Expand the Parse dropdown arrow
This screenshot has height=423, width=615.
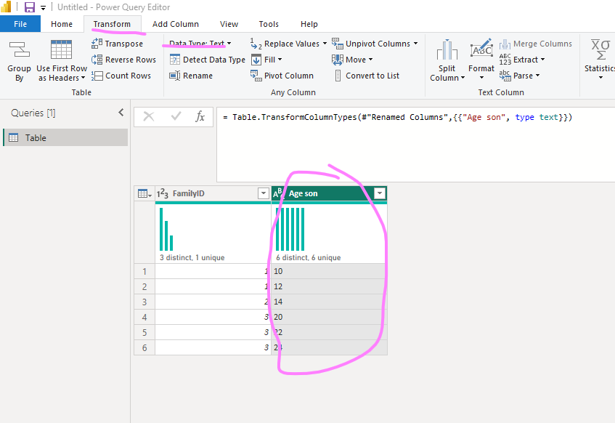click(x=538, y=76)
